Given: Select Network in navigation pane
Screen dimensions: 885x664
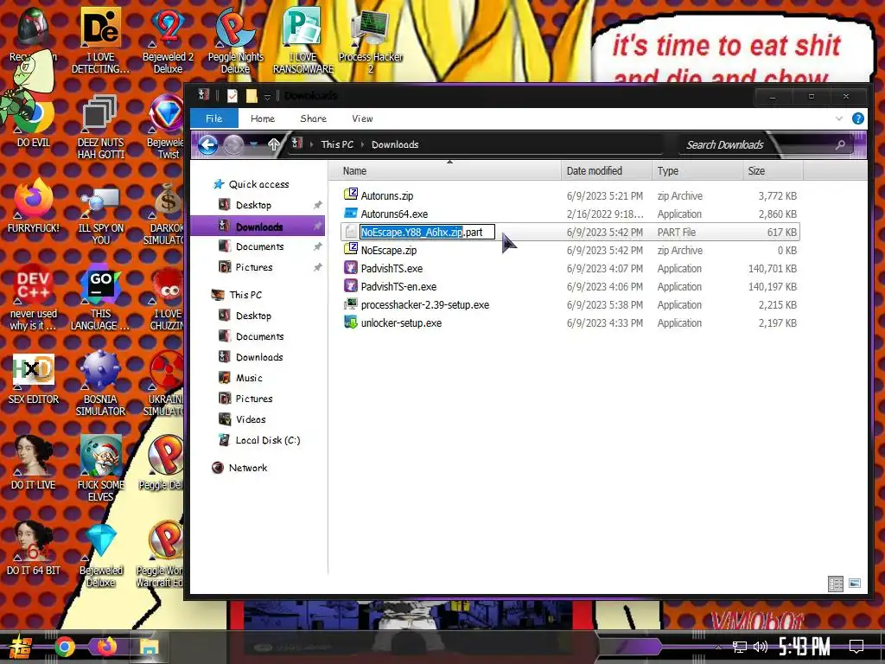Looking at the screenshot, I should [248, 468].
